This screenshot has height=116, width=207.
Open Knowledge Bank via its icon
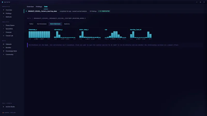[x=4, y=51]
